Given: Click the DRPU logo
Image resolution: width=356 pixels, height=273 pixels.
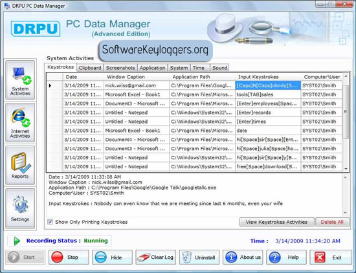Looking at the screenshot, I should tap(36, 28).
